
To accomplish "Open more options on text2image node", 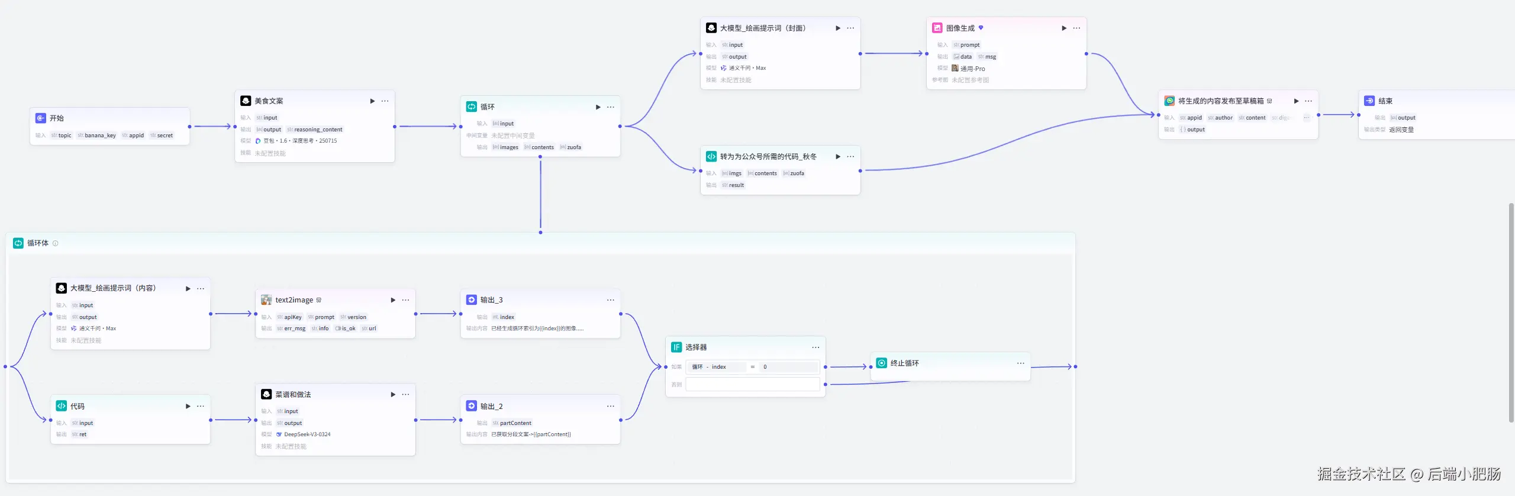I will (405, 300).
